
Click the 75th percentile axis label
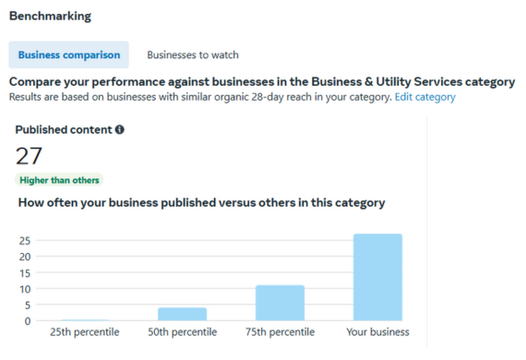click(x=281, y=331)
